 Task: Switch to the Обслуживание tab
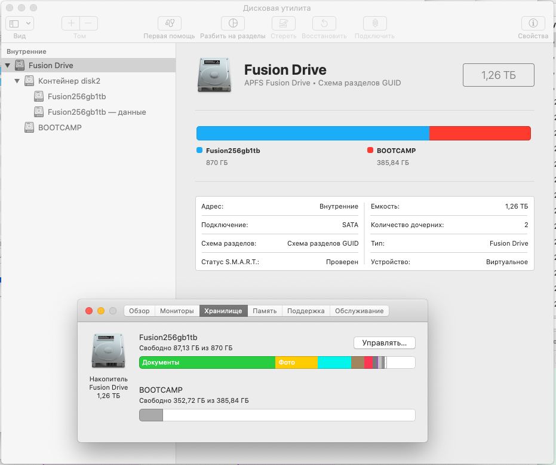(x=359, y=311)
